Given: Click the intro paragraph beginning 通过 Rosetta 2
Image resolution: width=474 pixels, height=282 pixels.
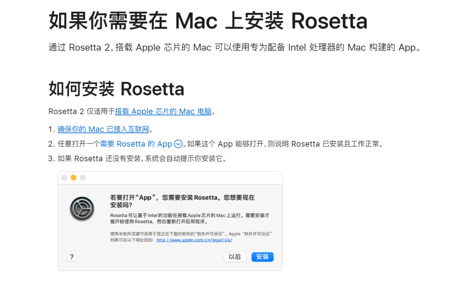Looking at the screenshot, I should pyautogui.click(x=234, y=47).
